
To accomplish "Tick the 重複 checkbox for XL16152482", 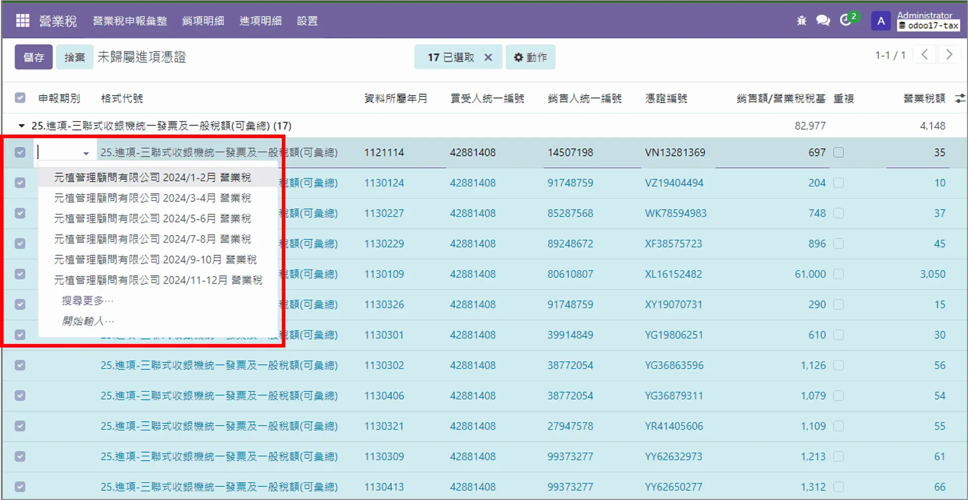I will click(838, 274).
